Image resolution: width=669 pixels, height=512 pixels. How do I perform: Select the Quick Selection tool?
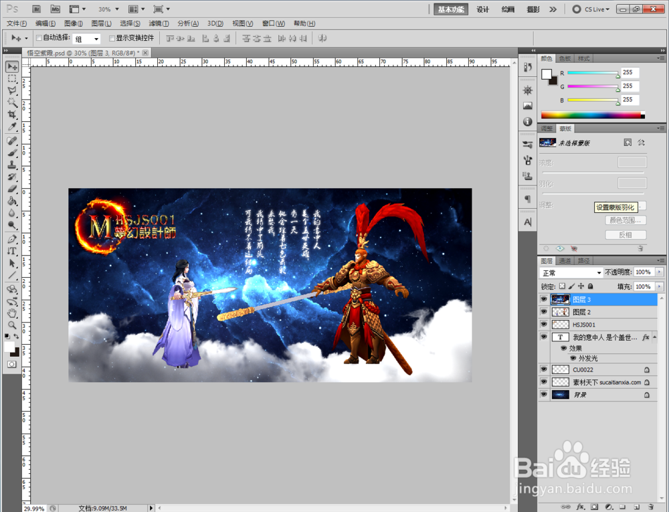coord(12,102)
